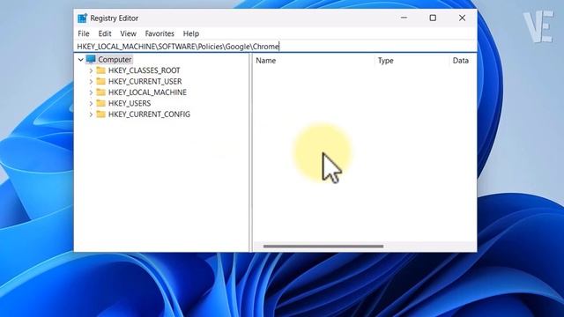Select HKEY_LOCAL_MACHINE label

(x=147, y=92)
